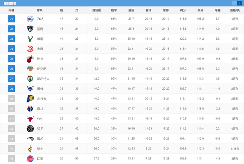This screenshot has height=164, width=244.
Task: Click the 120.0 points value
Action: (183, 39)
